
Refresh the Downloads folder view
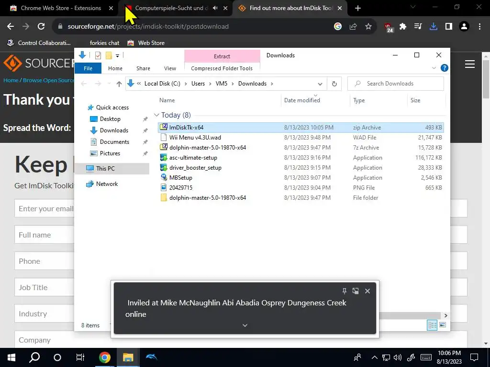click(334, 84)
